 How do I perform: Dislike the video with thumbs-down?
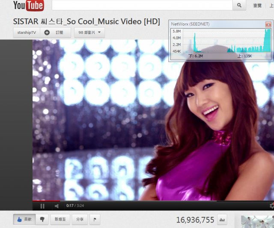click(42, 219)
